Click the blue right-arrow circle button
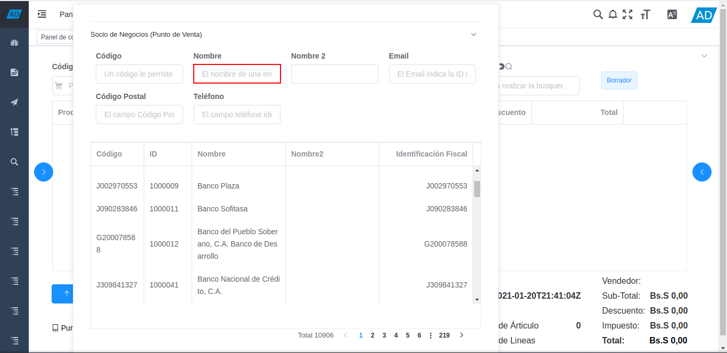727x353 pixels. coord(44,172)
